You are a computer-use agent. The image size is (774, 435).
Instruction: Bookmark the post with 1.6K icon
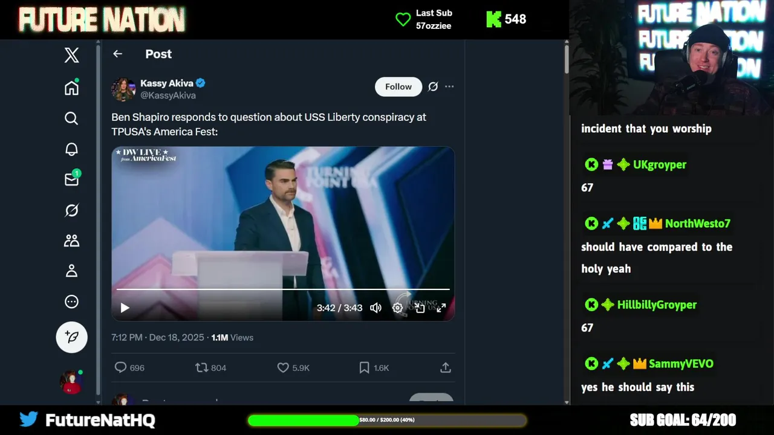click(374, 367)
